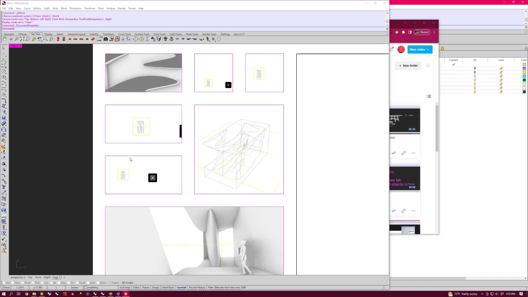Switch to the Curve Tools toolbar tab
Screen dimensions: 528x297
pyautogui.click(x=125, y=34)
